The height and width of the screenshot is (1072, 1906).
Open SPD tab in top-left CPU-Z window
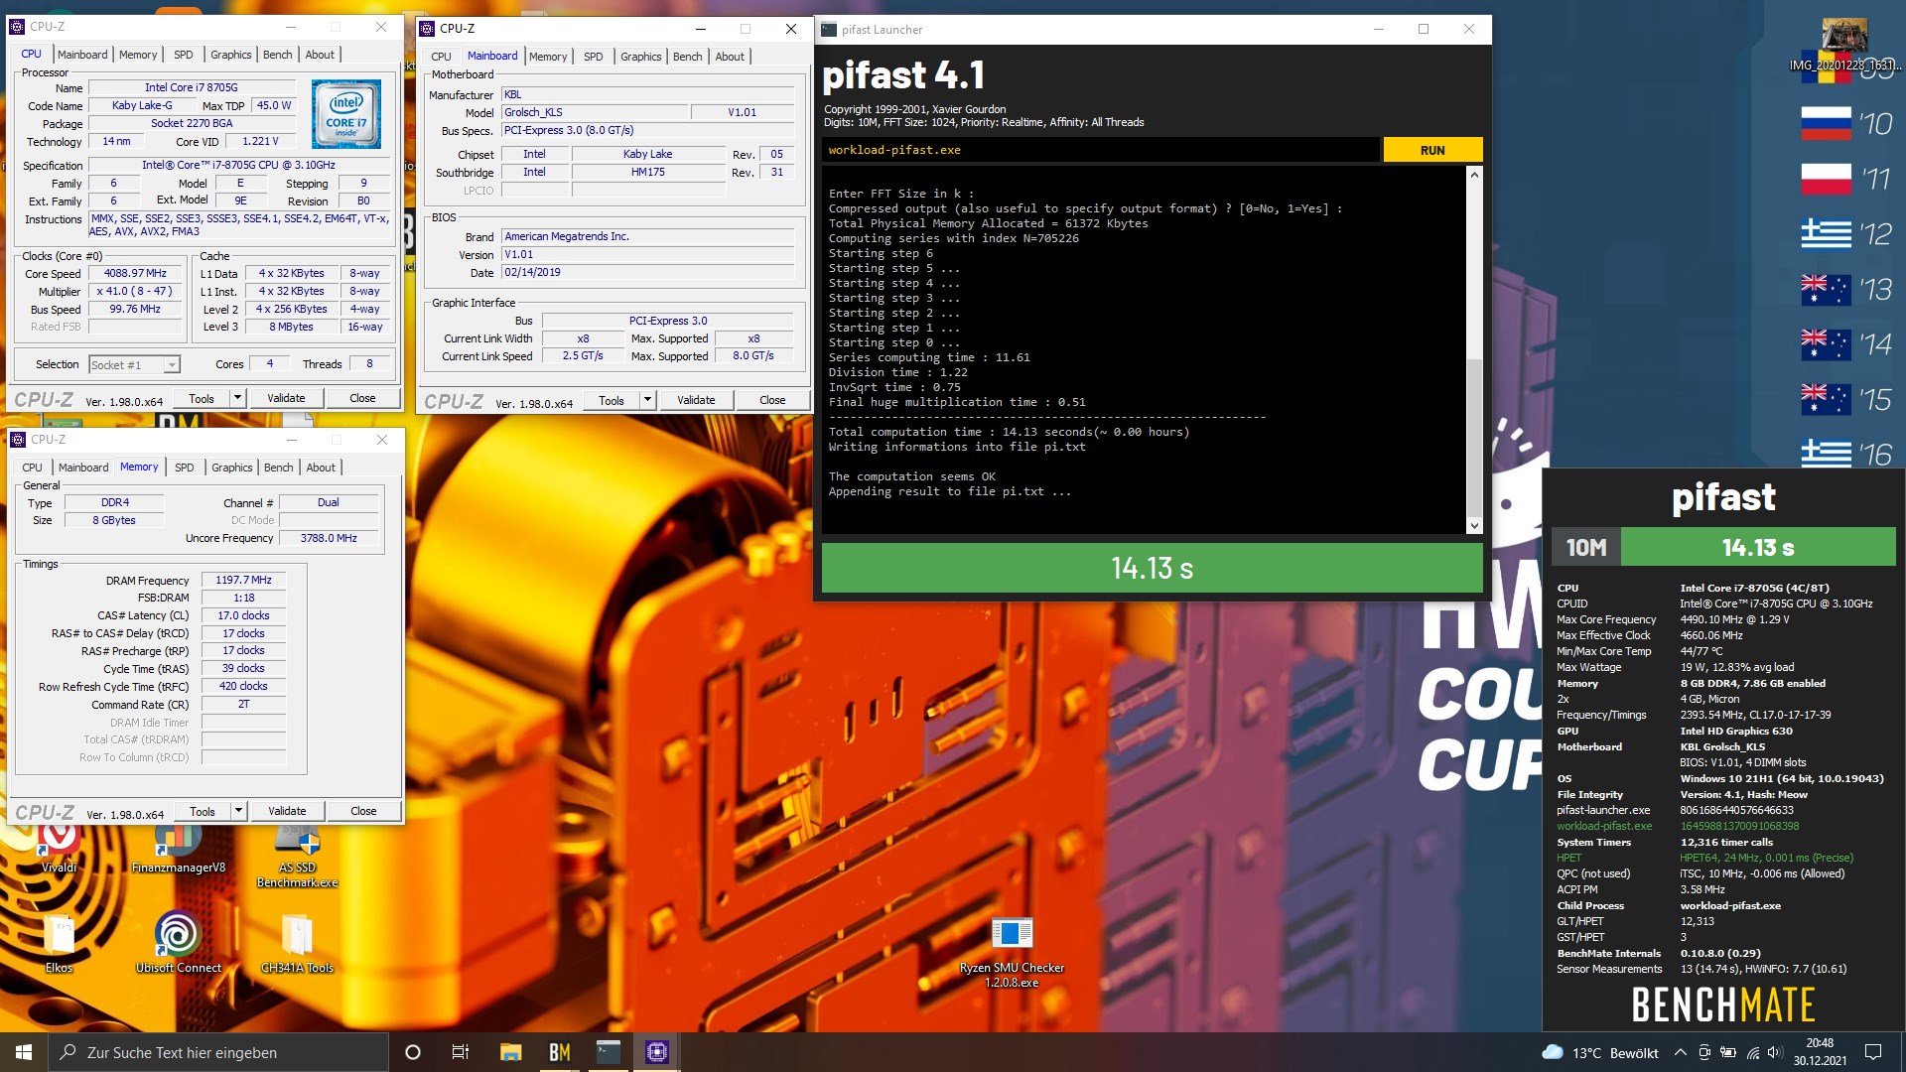184,55
